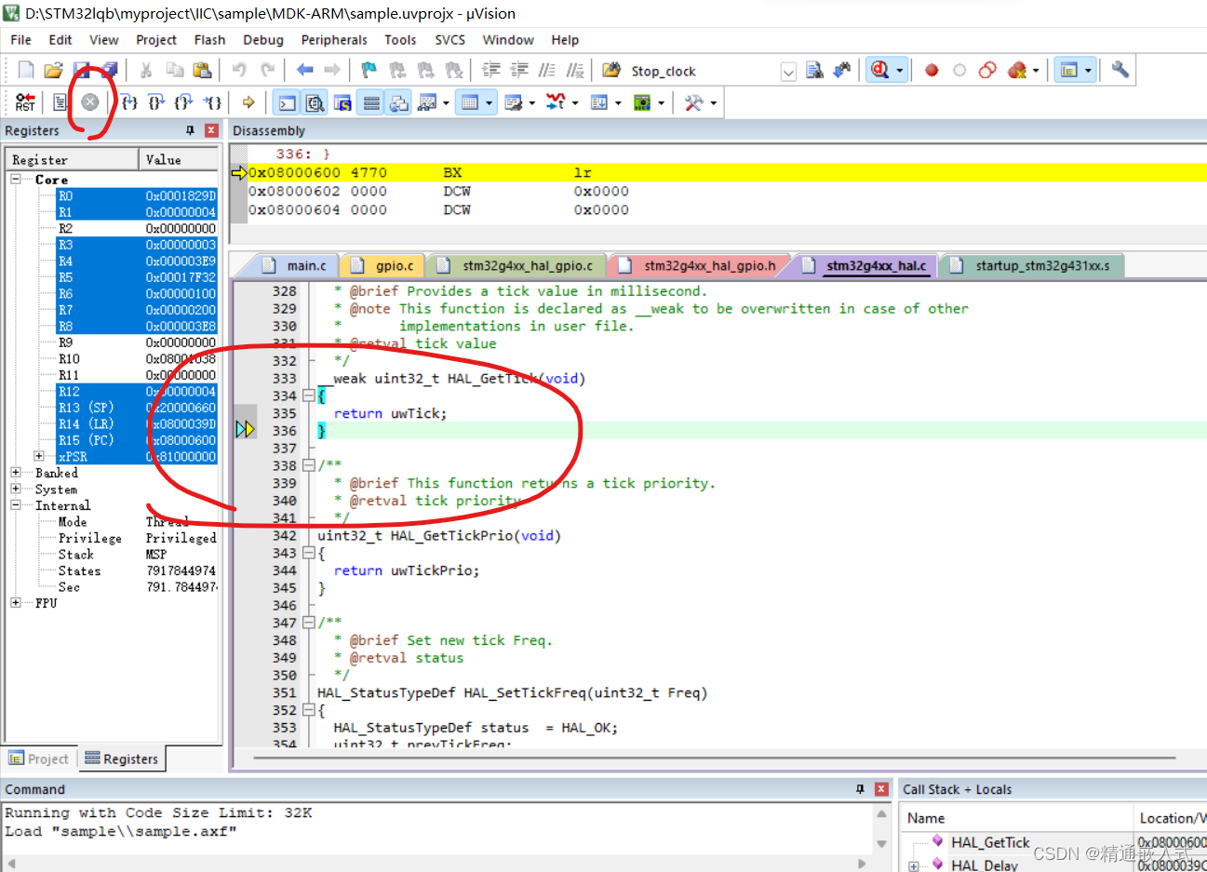Click the Symbols window icon
Viewport: 1207px width, 872px height.
click(343, 102)
